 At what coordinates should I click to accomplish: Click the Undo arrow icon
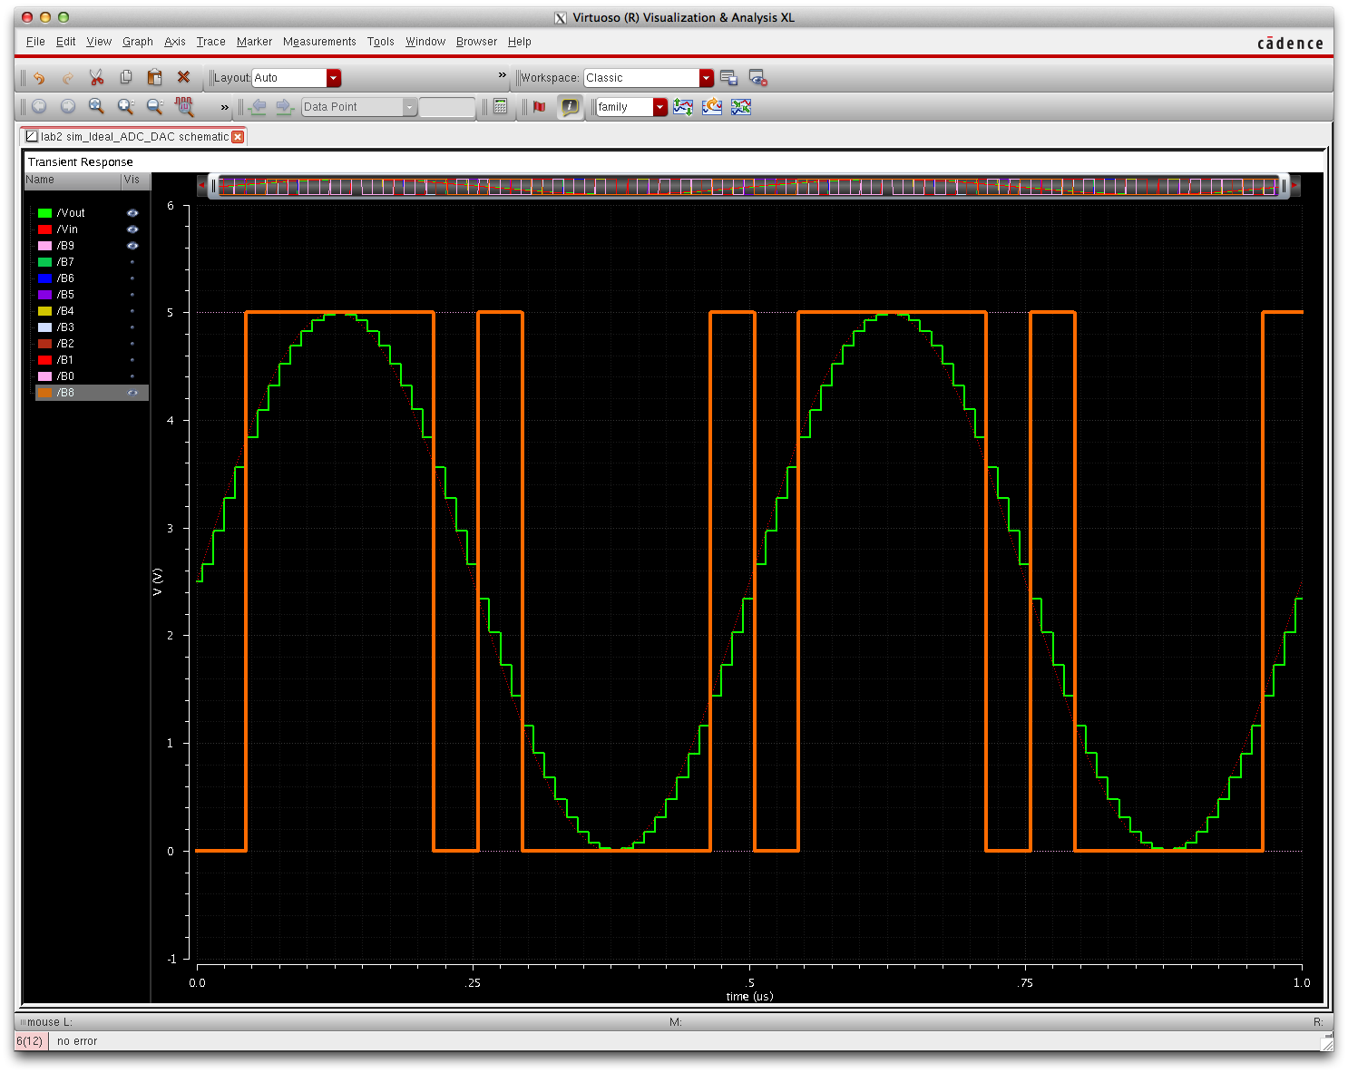39,78
